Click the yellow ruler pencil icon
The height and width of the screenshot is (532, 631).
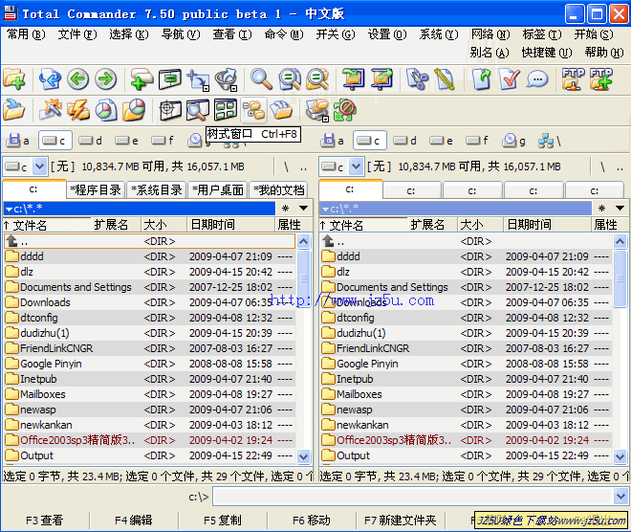pyautogui.click(x=445, y=78)
